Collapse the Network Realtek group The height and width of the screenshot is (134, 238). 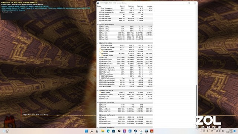click(x=98, y=115)
